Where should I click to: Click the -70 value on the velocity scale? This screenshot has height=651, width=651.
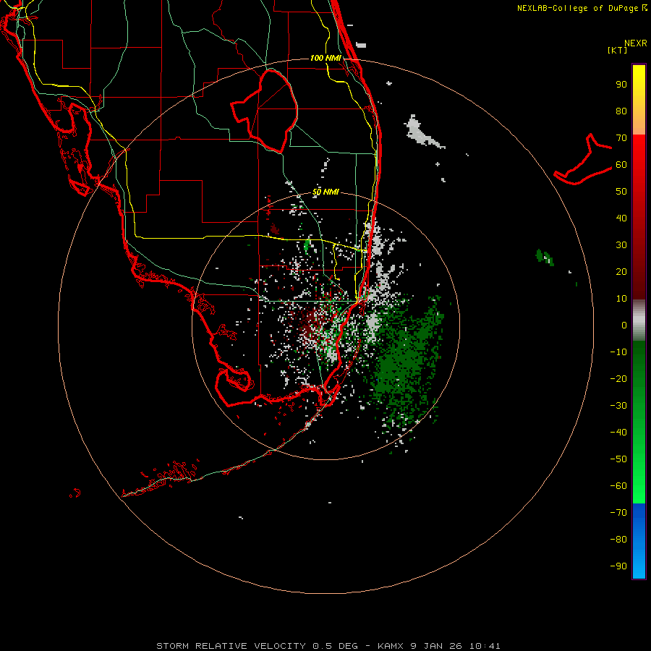click(618, 513)
